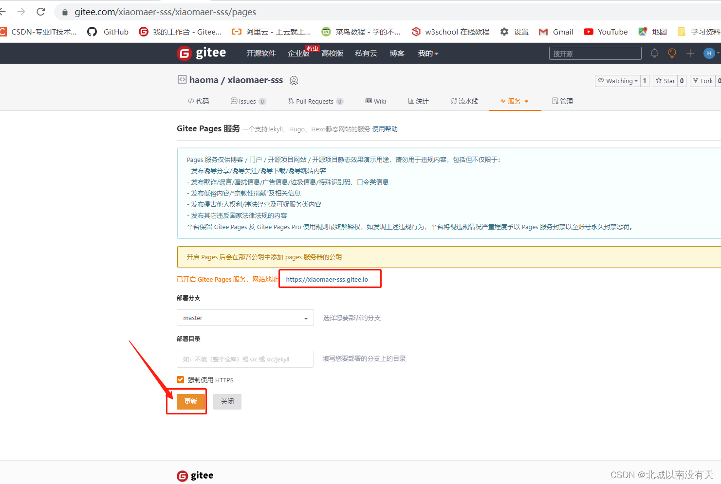Open the GitHub bookmark
This screenshot has height=484, width=721.
point(108,32)
